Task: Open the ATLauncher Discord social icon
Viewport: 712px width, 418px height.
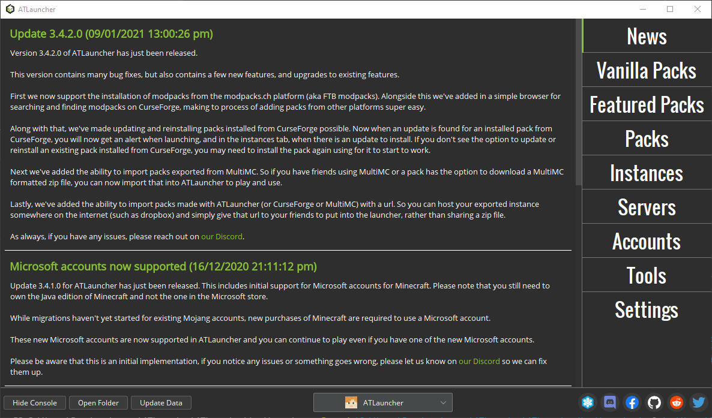Action: (x=609, y=402)
